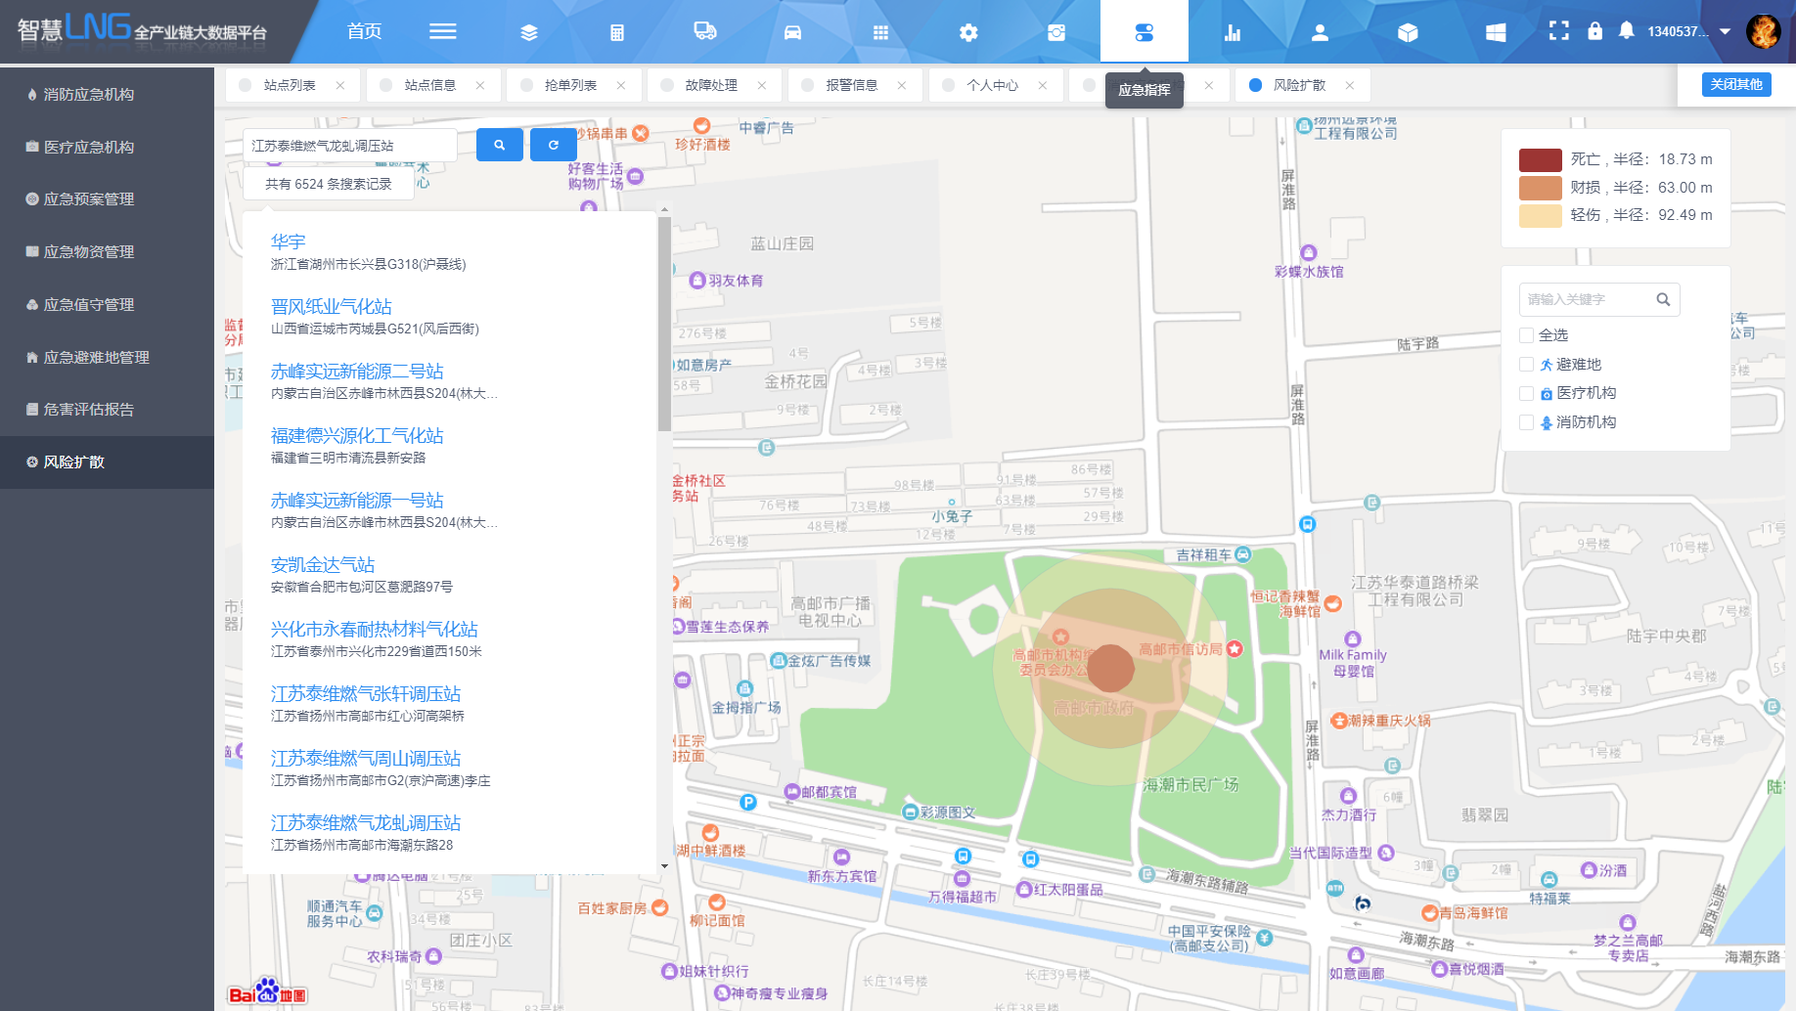Click the orange 财损 legend swatch
This screenshot has height=1011, width=1796.
pyautogui.click(x=1540, y=187)
